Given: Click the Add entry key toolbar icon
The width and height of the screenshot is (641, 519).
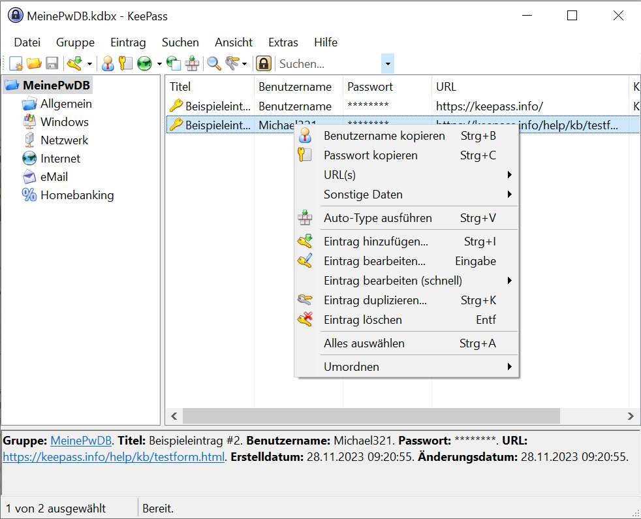Looking at the screenshot, I should click(x=75, y=63).
